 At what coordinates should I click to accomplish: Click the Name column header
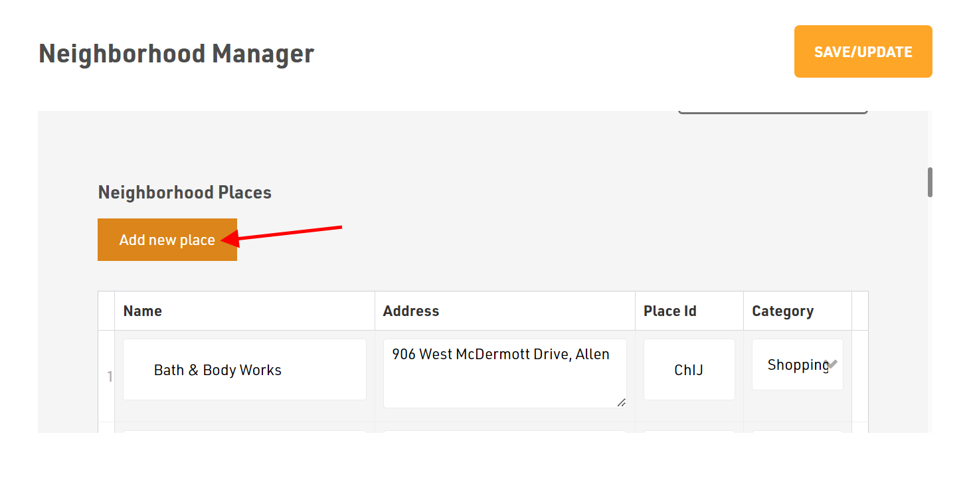[x=244, y=311]
